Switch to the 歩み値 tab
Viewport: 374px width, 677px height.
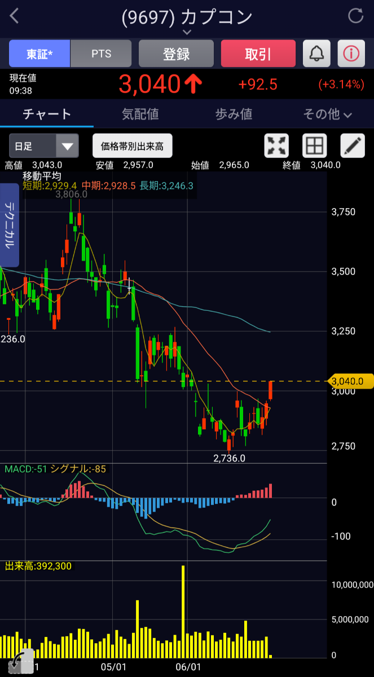point(234,115)
